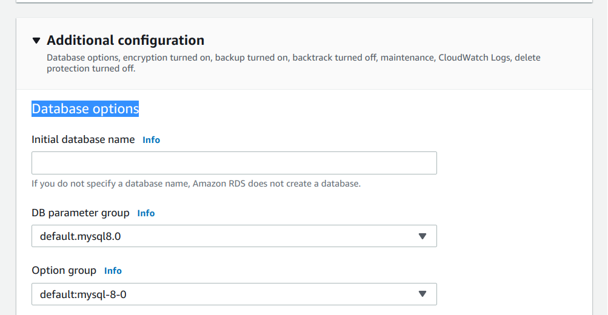Open the DB parameter group dropdown
The width and height of the screenshot is (608, 315).
click(234, 236)
